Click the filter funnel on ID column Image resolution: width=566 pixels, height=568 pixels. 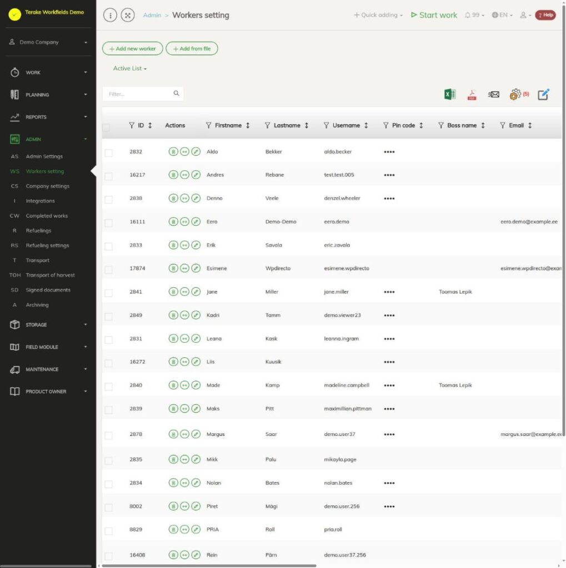pos(132,125)
